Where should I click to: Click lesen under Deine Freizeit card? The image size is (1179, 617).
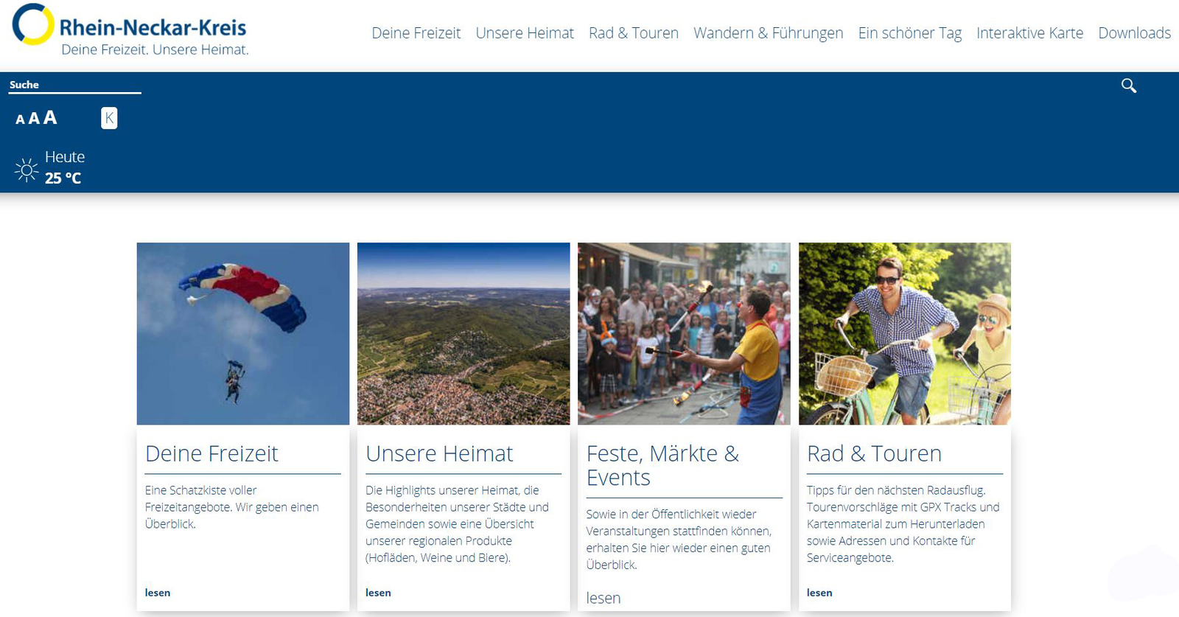(158, 593)
